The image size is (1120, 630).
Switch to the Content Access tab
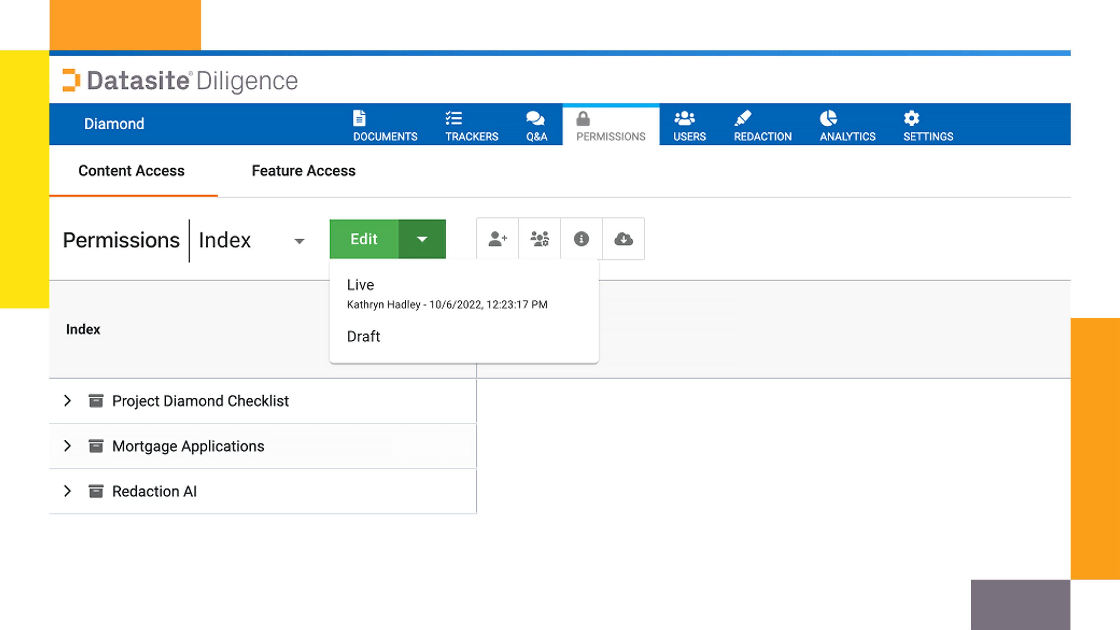(x=131, y=170)
